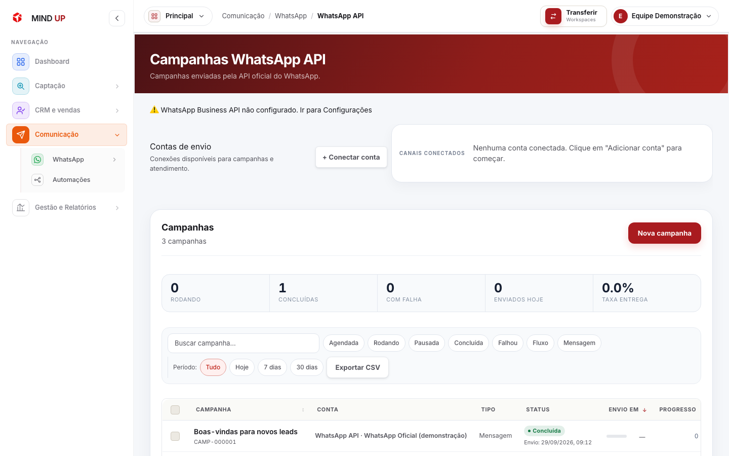Open the Principal workspace dropdown

[x=178, y=16]
